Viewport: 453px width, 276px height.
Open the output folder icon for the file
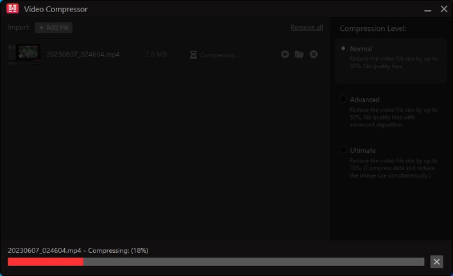299,55
